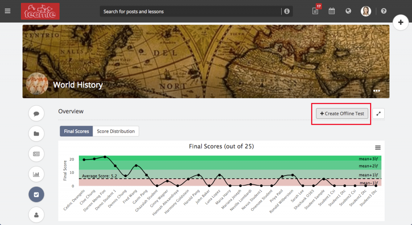The image size is (412, 225).
Task: Click the 'mean−1' band label
Action: pos(369,183)
